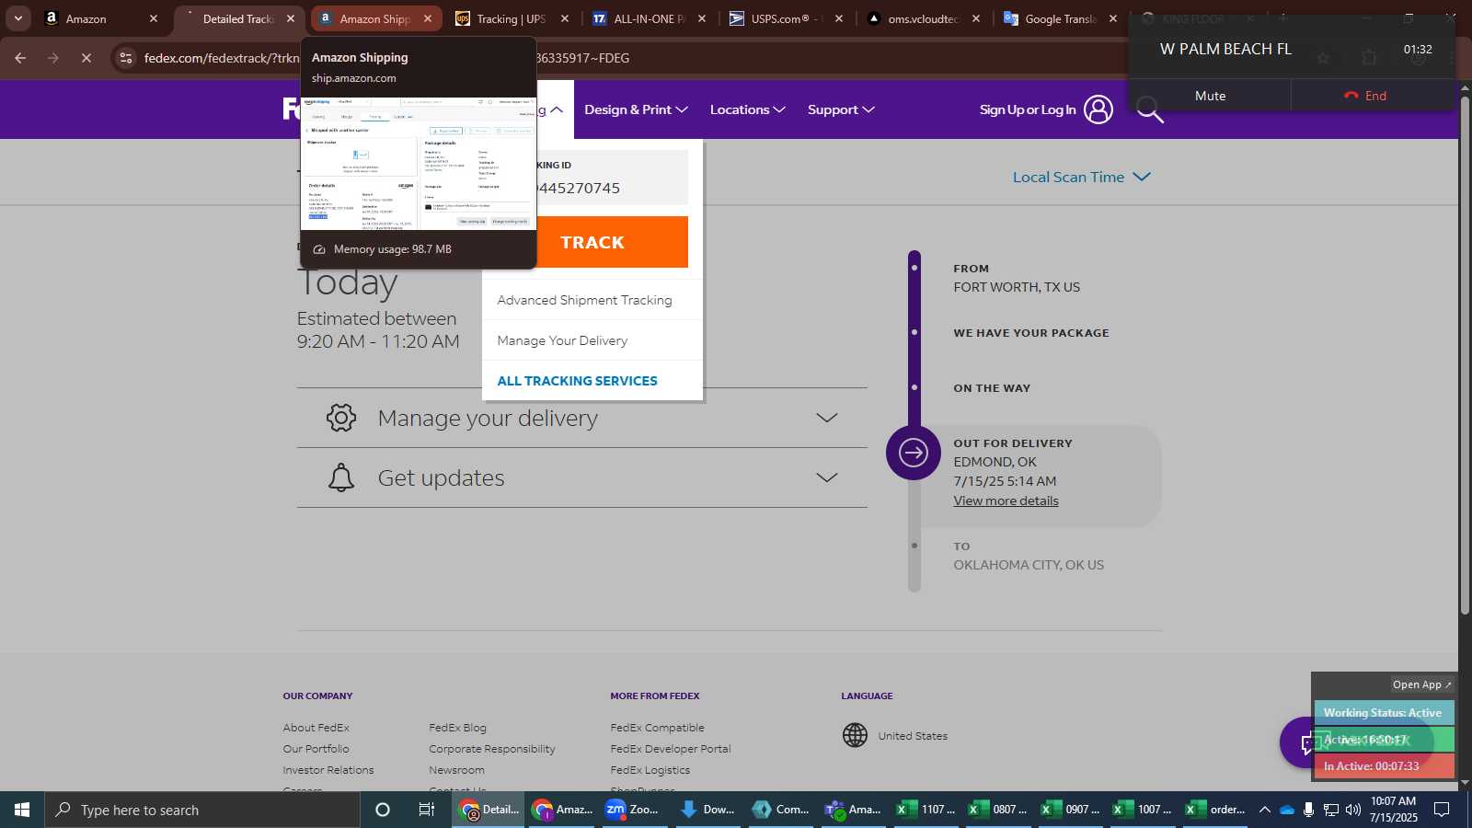Collapse the Tracking menu chevron
1472x828 pixels.
[x=557, y=109]
